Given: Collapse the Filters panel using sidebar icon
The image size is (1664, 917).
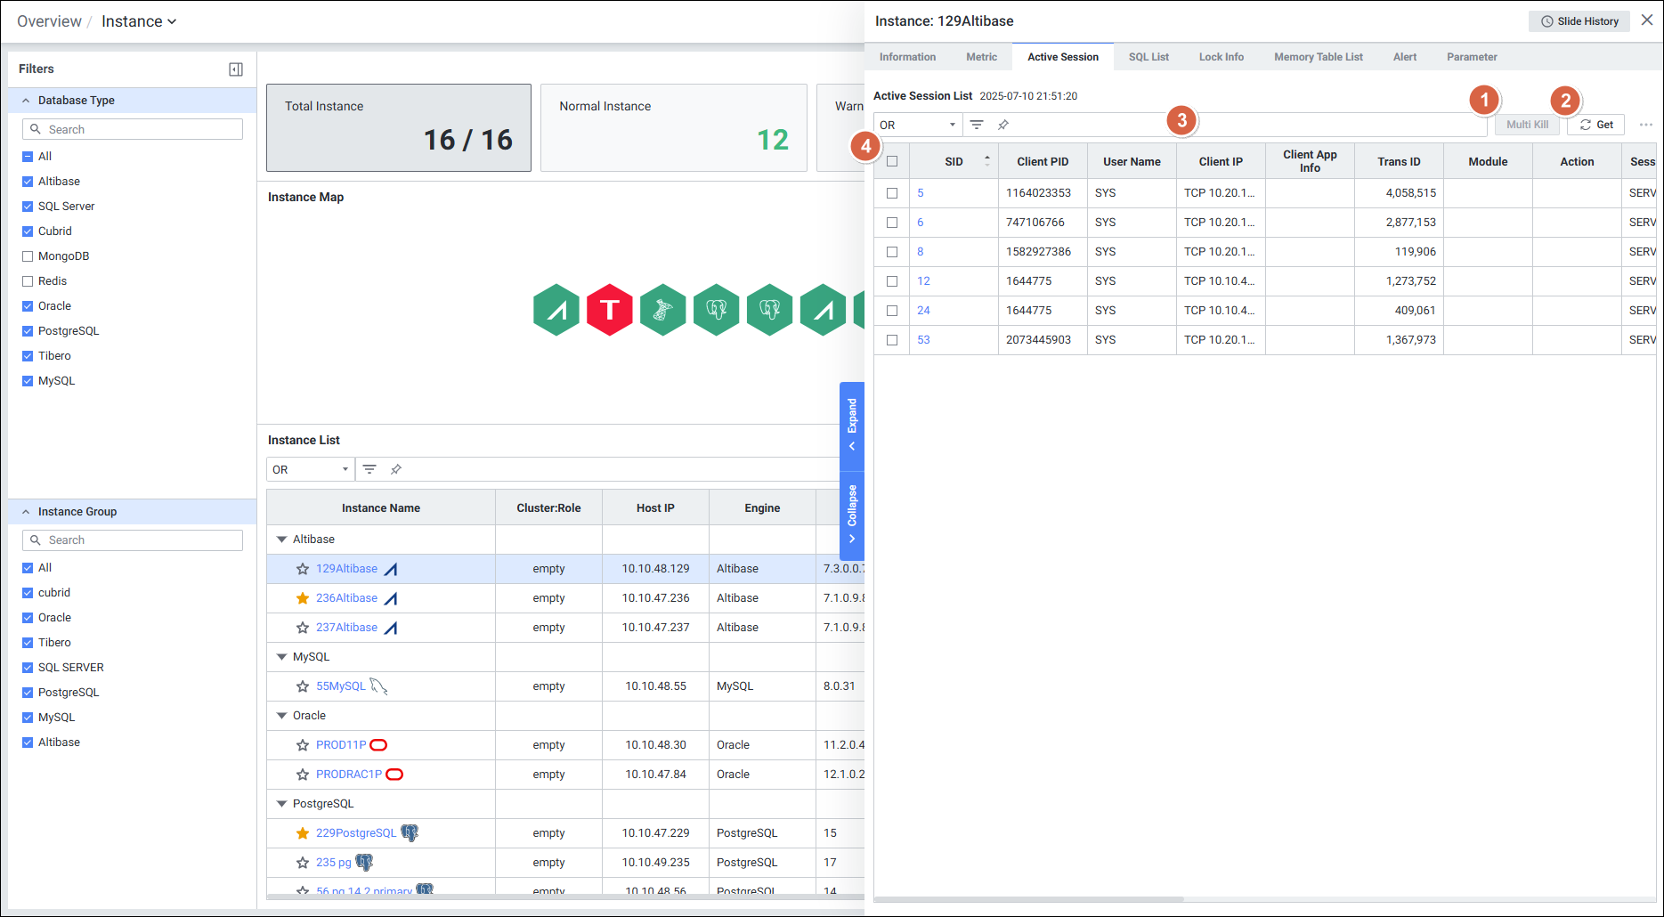Looking at the screenshot, I should (x=236, y=69).
